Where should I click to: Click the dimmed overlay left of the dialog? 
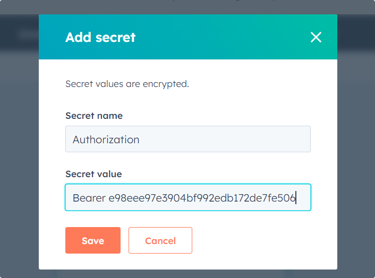click(19, 159)
